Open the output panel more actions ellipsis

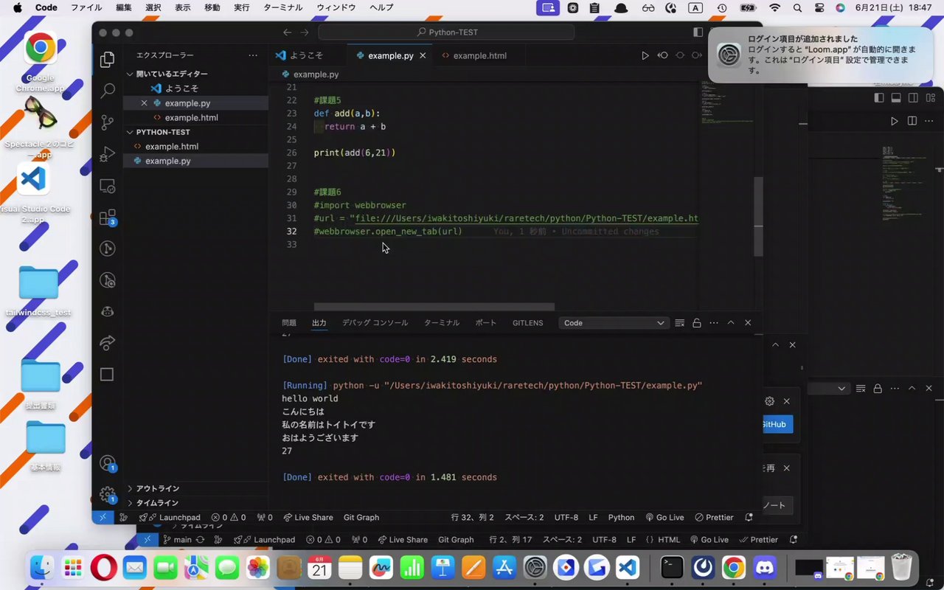[x=714, y=323]
